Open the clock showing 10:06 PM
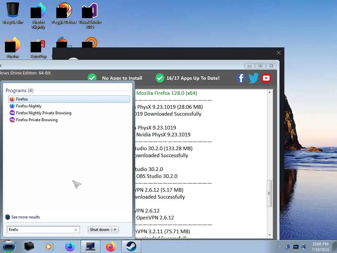337x253 pixels. tap(320, 247)
